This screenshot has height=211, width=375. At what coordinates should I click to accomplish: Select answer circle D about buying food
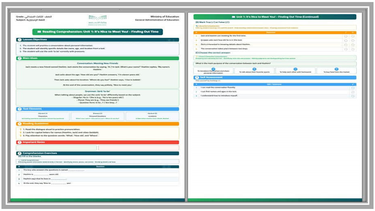click(x=336, y=69)
